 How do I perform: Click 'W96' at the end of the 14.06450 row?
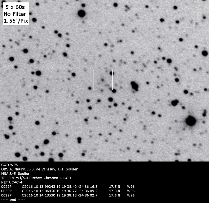tap(131, 191)
